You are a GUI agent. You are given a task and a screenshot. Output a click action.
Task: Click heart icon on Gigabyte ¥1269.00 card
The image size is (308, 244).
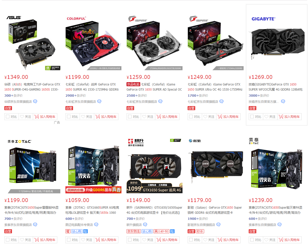click(266, 117)
